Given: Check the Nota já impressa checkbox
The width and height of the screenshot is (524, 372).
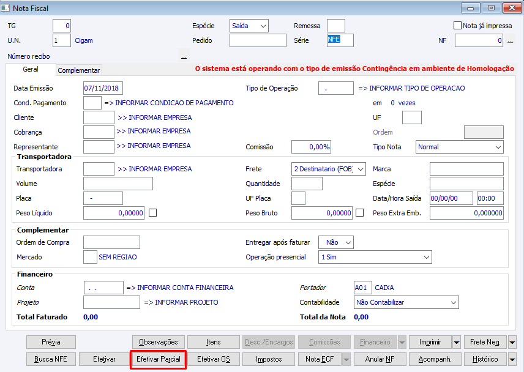Looking at the screenshot, I should [457, 25].
